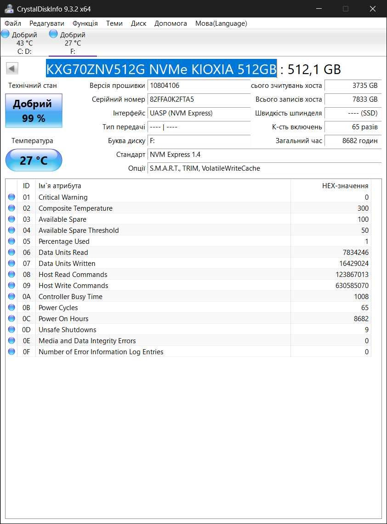Click the ID column header
The height and width of the screenshot is (524, 387).
(x=26, y=186)
